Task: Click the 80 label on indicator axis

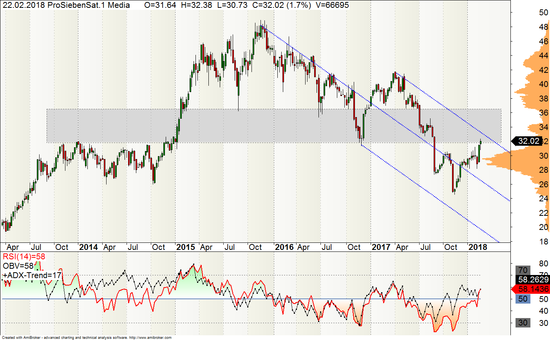Action: click(x=543, y=264)
